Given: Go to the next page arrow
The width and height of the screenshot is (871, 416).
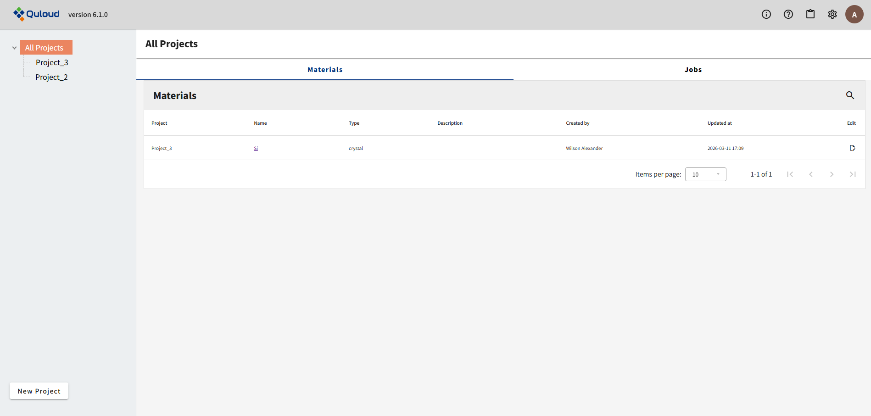Looking at the screenshot, I should 831,174.
